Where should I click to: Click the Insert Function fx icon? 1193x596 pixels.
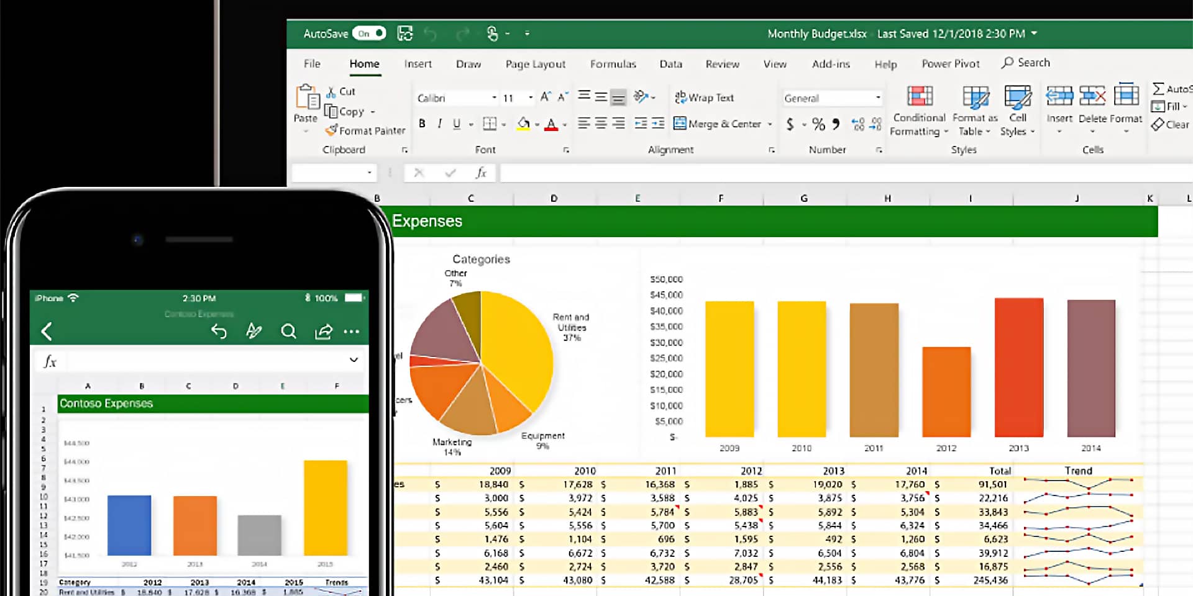point(481,173)
